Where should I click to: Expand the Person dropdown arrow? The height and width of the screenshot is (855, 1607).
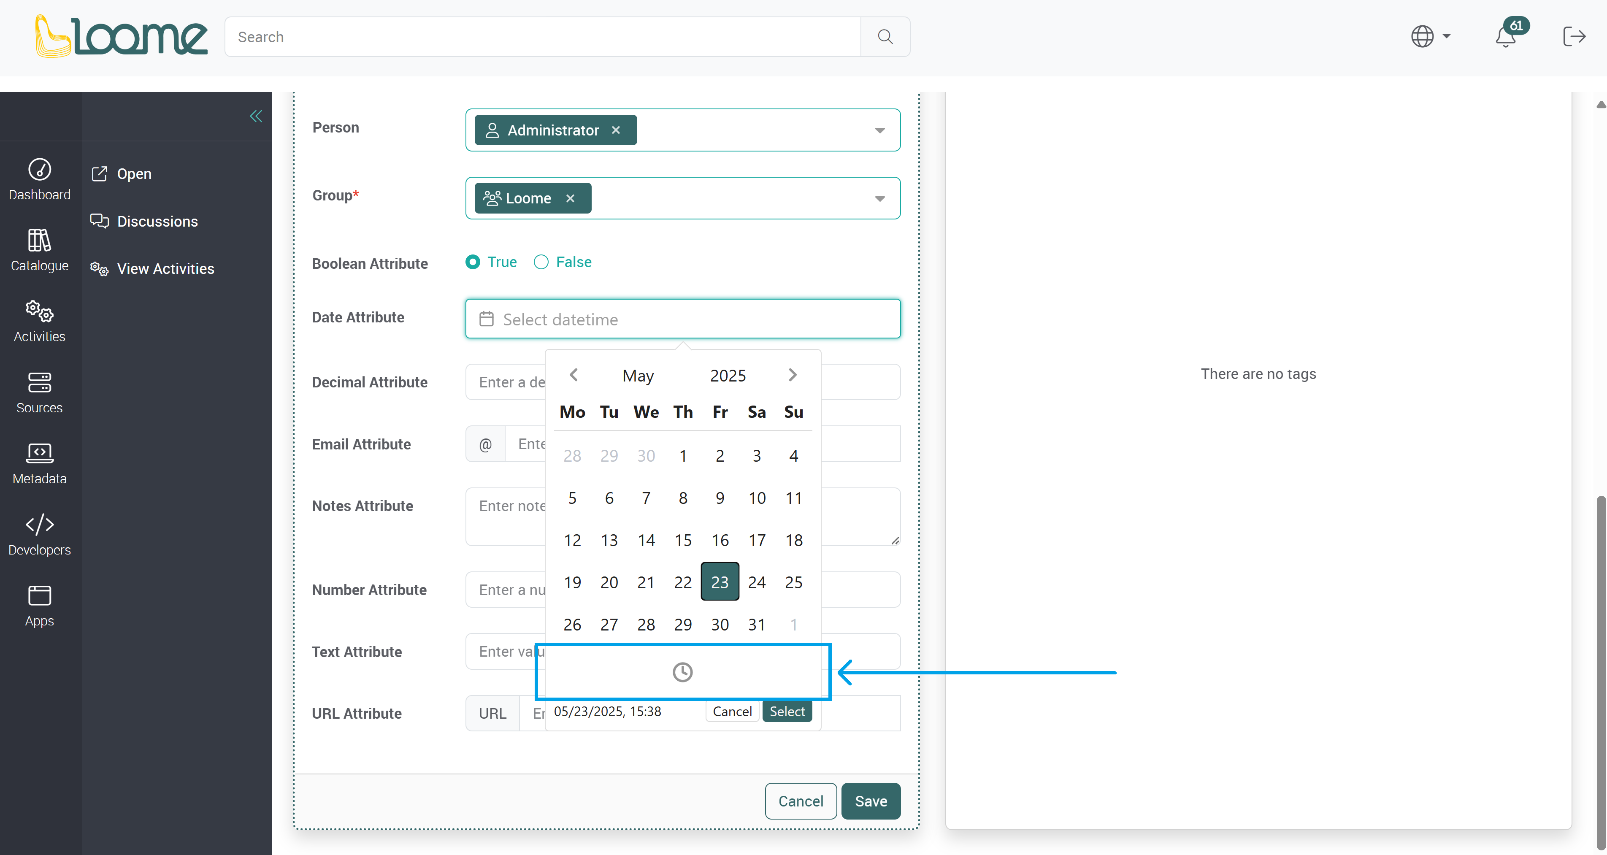coord(879,130)
